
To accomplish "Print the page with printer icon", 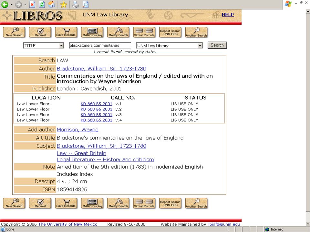I will tap(76, 4).
